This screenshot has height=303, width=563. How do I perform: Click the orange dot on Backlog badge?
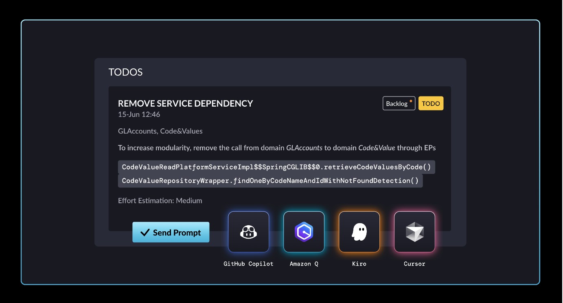pos(411,101)
